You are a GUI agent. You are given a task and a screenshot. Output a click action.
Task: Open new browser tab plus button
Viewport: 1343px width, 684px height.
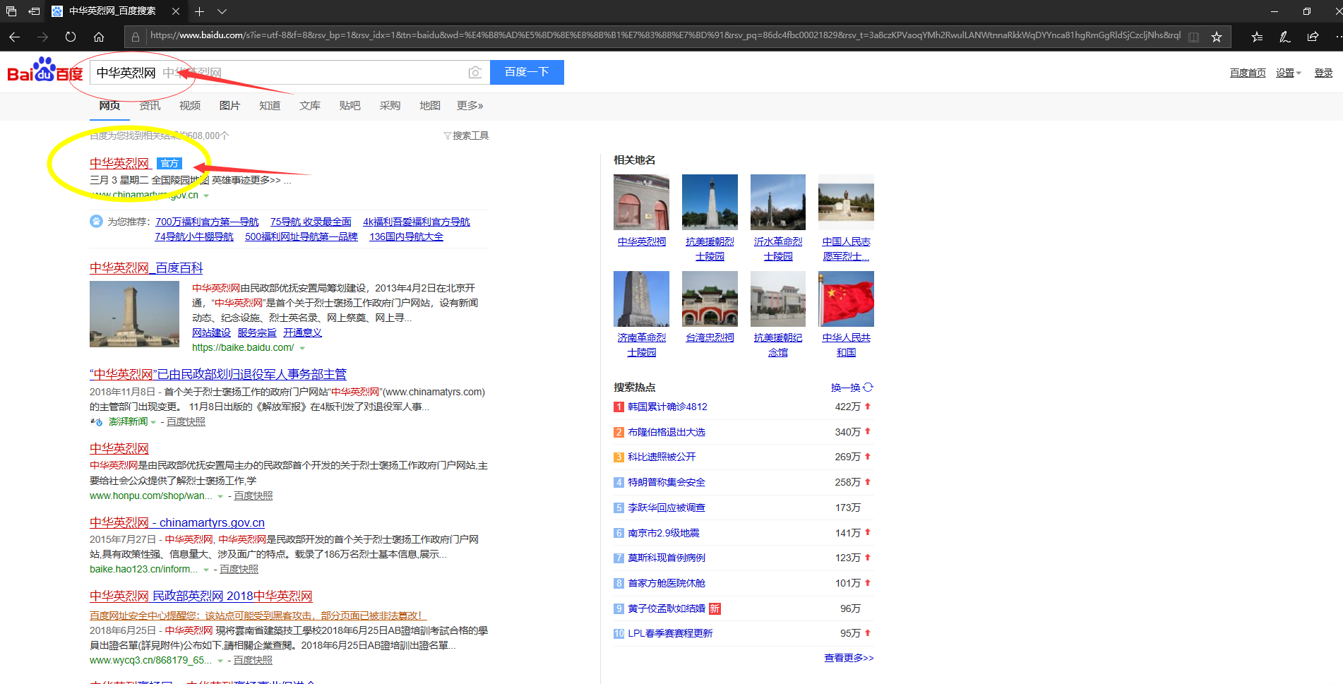(x=200, y=11)
